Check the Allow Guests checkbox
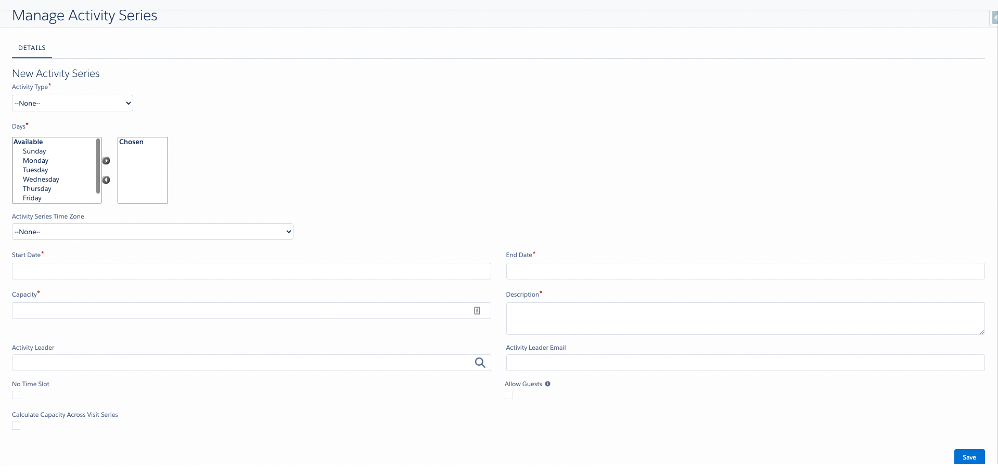Image resolution: width=998 pixels, height=472 pixels. point(509,395)
